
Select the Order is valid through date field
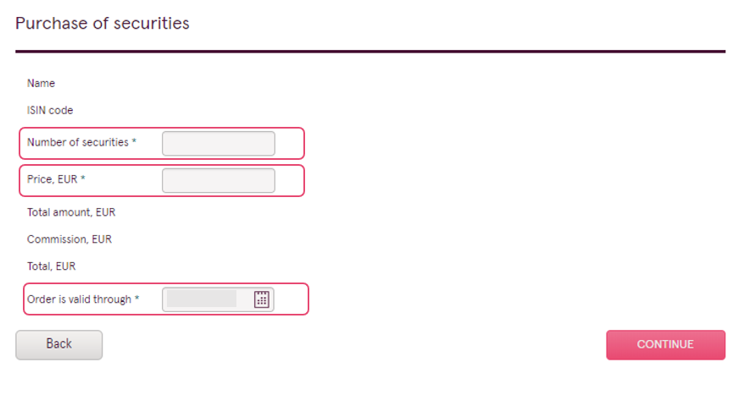click(x=218, y=299)
